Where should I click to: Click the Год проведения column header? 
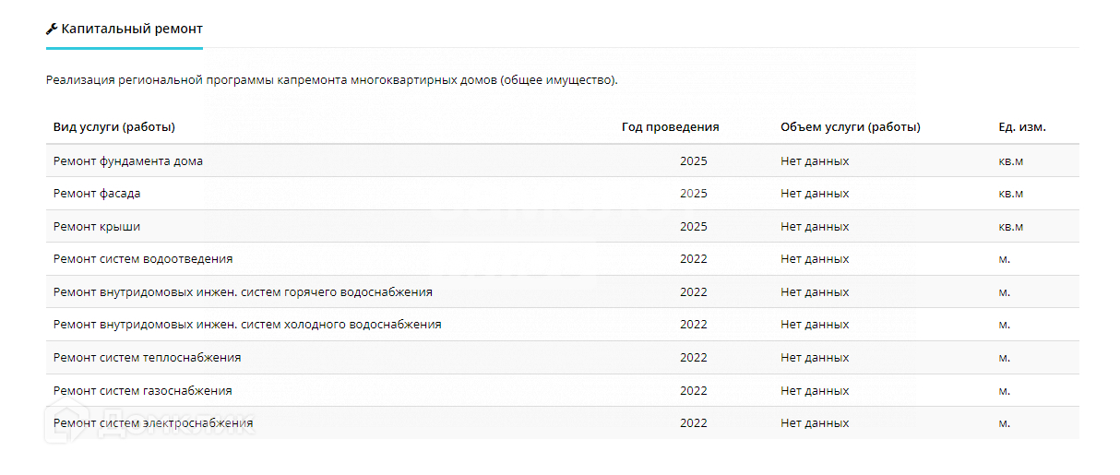(x=670, y=127)
